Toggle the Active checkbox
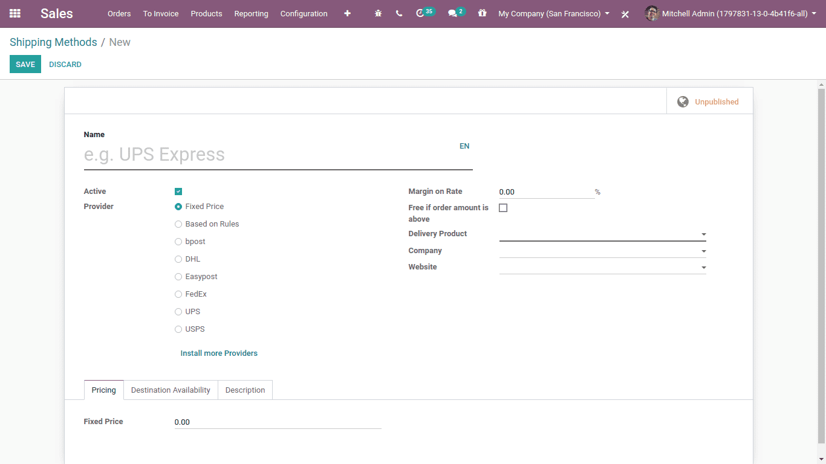826x464 pixels. (x=178, y=192)
